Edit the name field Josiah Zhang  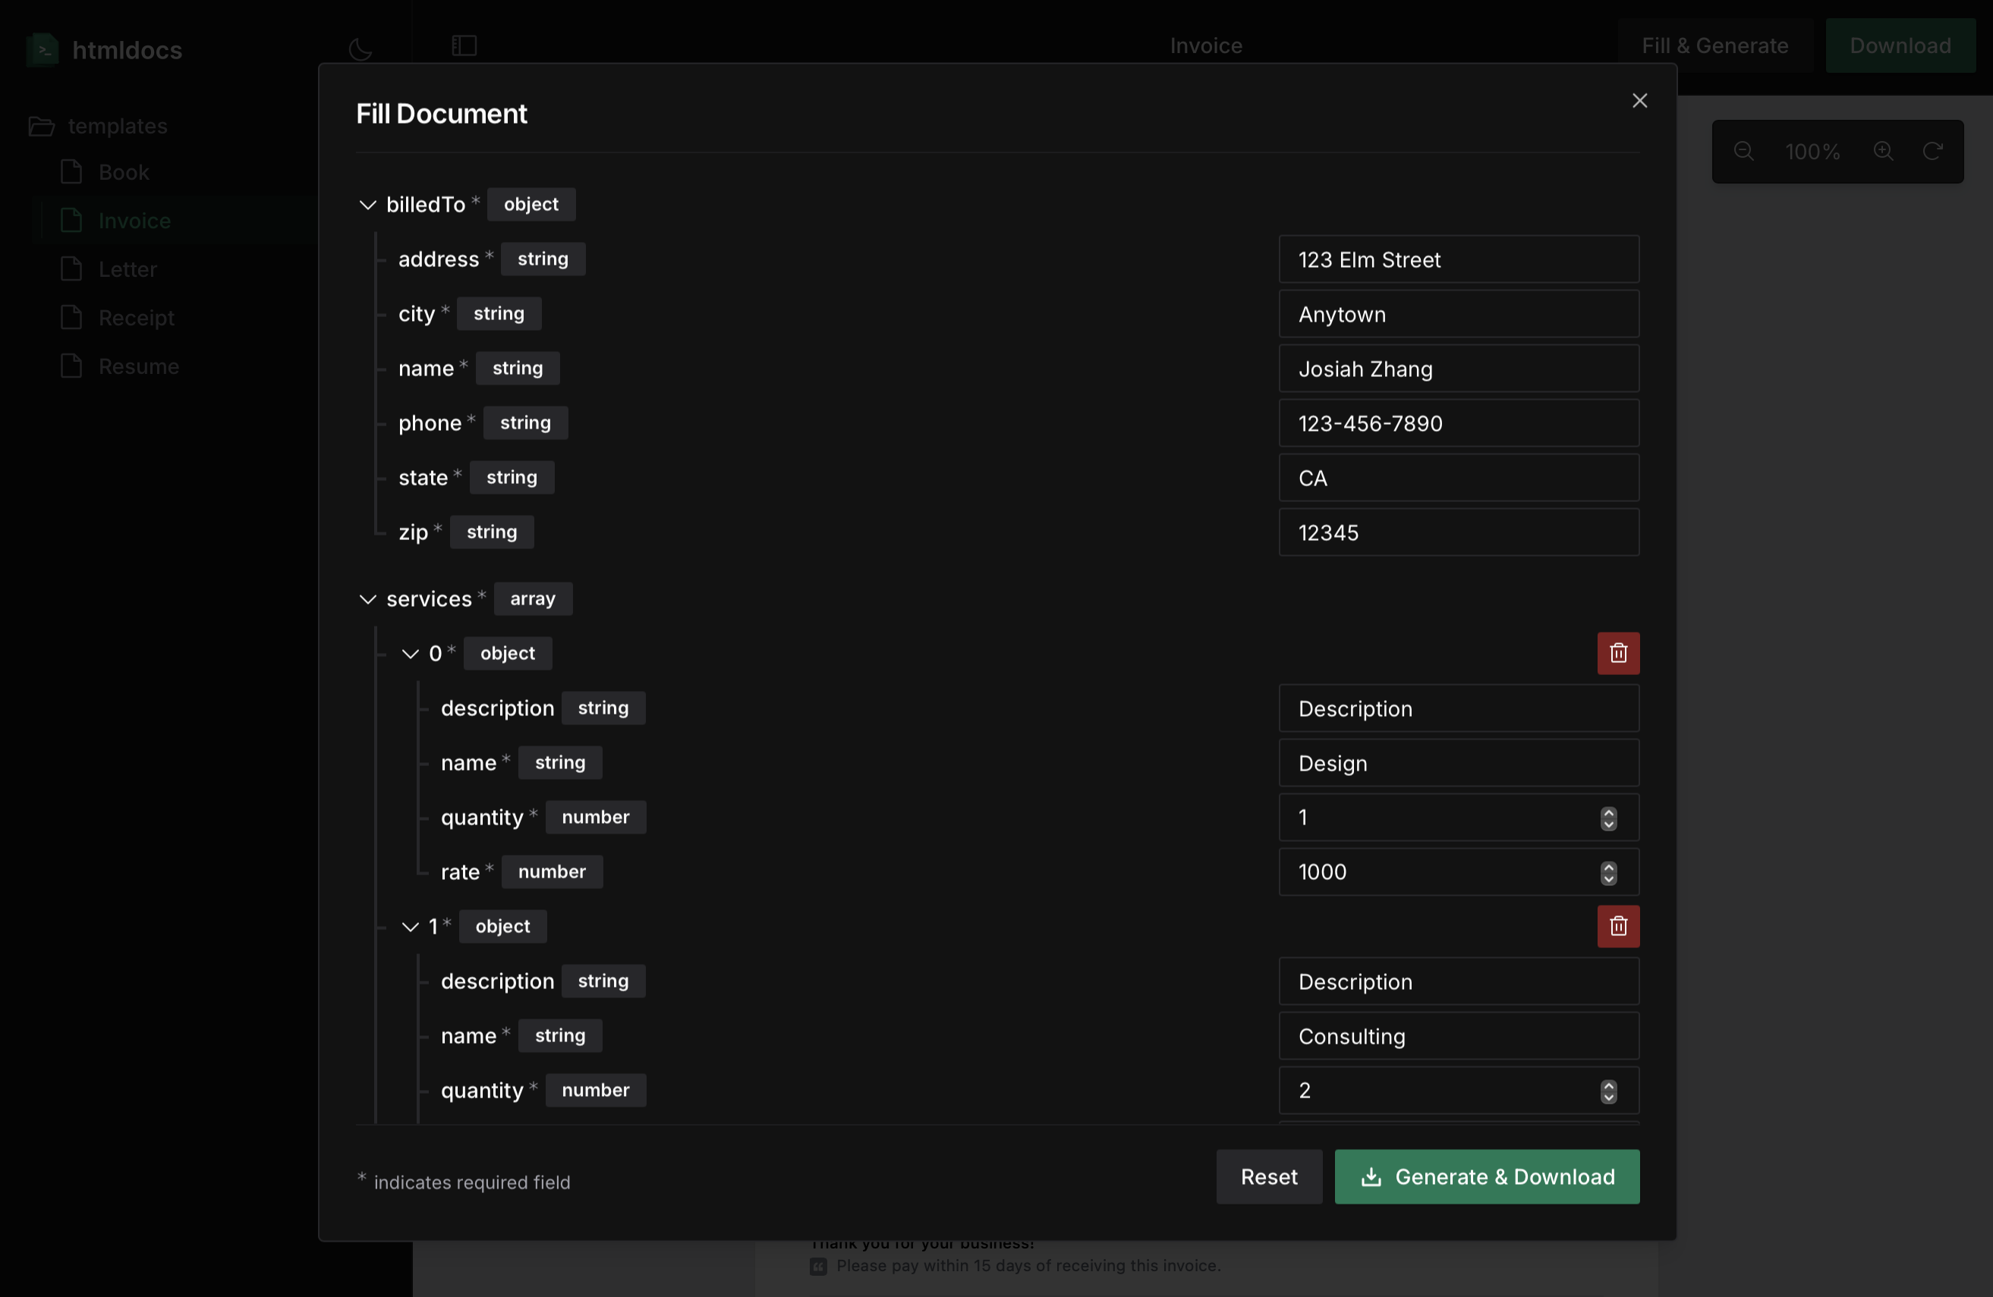pos(1458,368)
